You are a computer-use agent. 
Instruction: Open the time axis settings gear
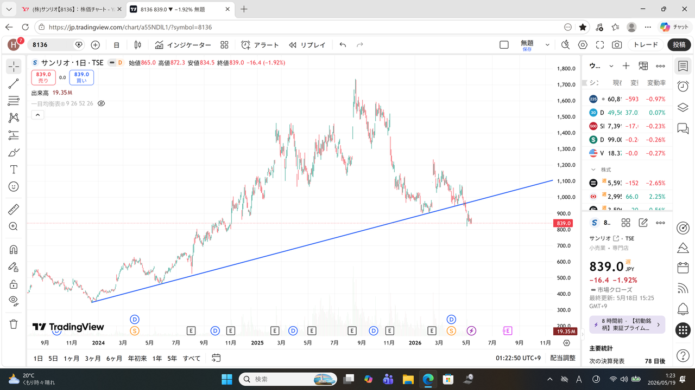pyautogui.click(x=567, y=343)
